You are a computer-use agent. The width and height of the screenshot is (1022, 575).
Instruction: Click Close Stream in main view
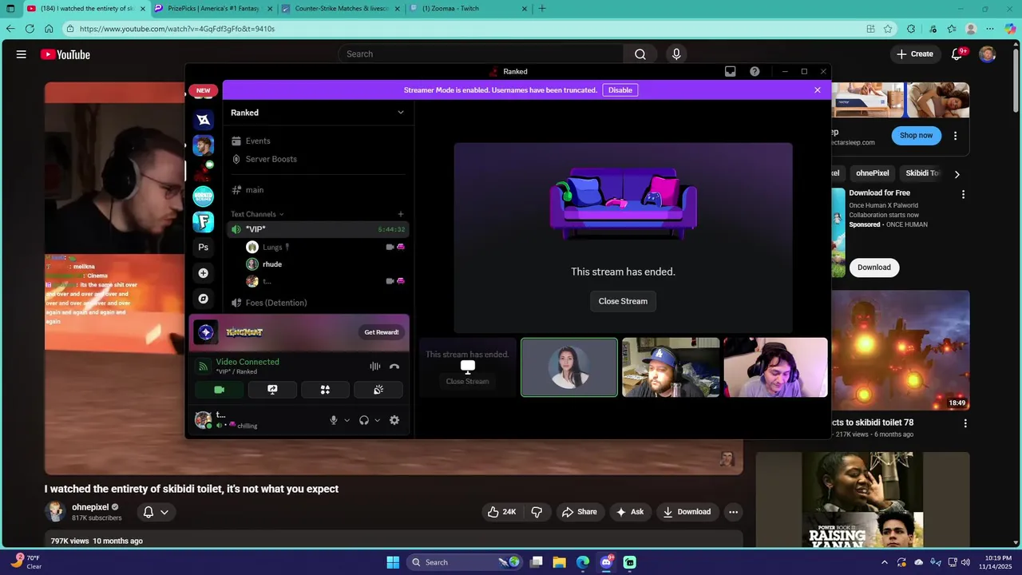[623, 301]
